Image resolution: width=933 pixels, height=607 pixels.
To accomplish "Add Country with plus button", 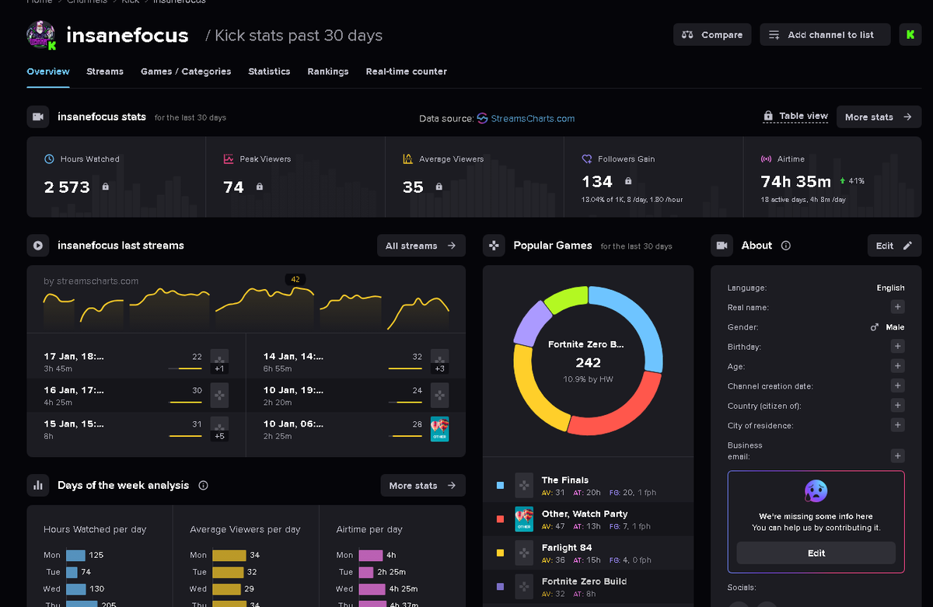I will tap(897, 406).
